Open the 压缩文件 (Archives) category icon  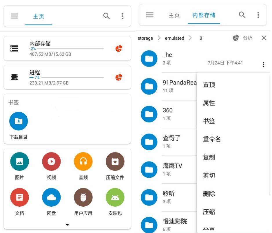115,162
